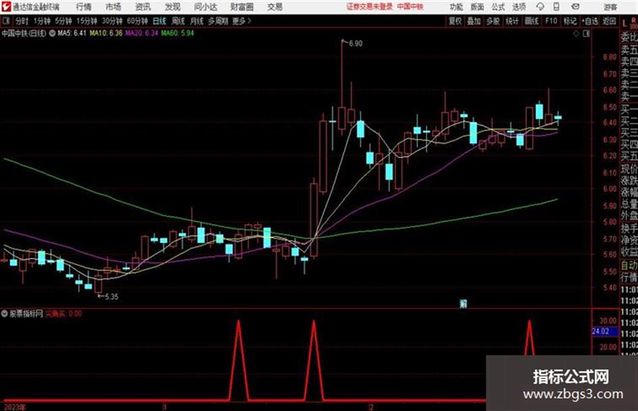Click the 多股 toolbar button

(x=493, y=21)
